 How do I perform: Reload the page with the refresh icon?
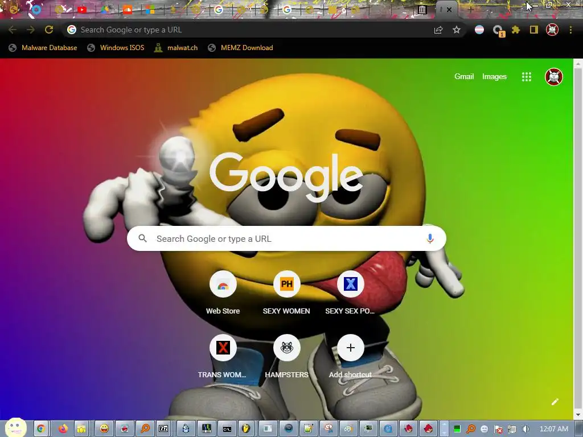49,30
